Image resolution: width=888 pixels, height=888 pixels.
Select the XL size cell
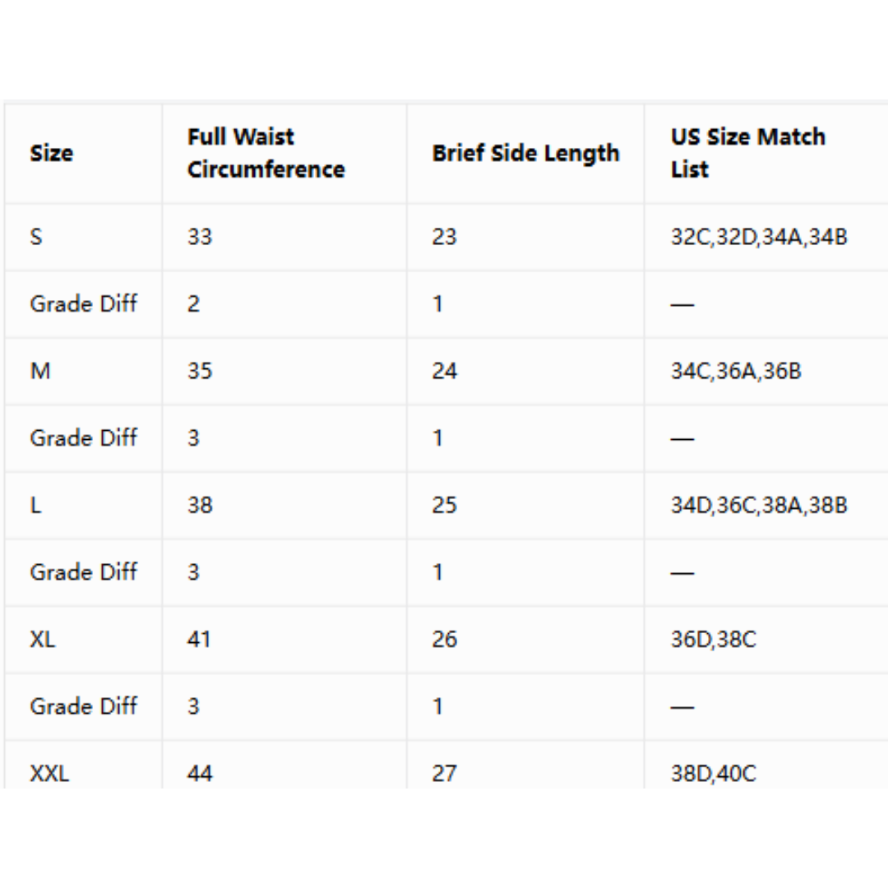pos(43,640)
